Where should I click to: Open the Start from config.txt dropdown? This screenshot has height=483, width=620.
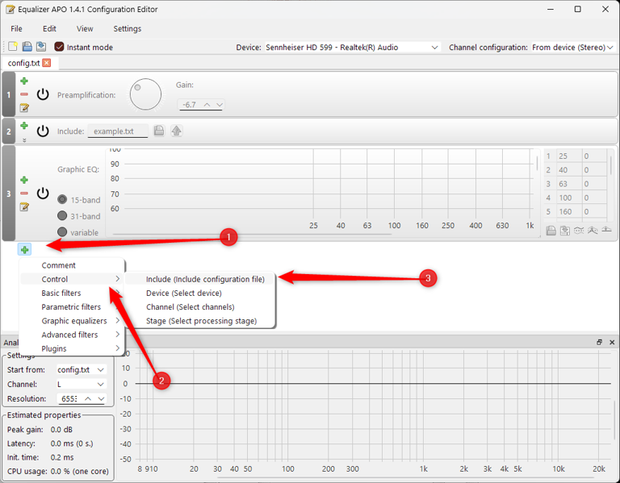[81, 369]
